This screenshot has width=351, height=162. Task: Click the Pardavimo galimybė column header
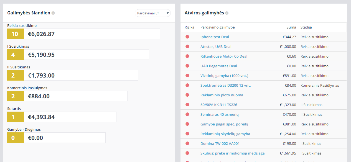(x=218, y=27)
